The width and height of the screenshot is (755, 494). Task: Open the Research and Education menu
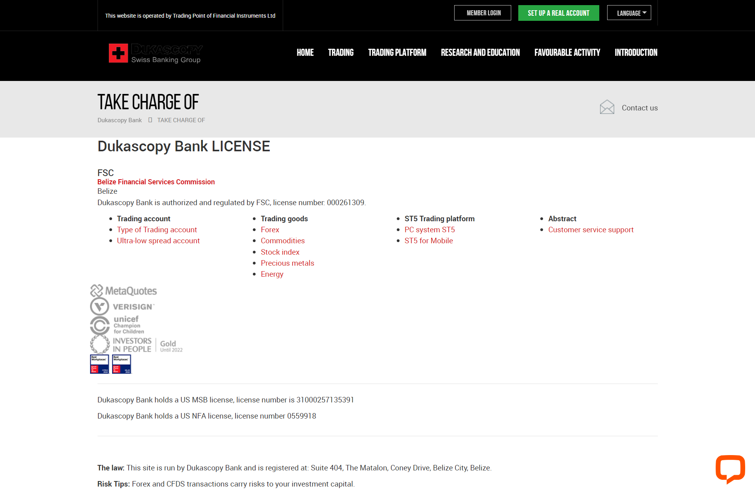coord(480,53)
